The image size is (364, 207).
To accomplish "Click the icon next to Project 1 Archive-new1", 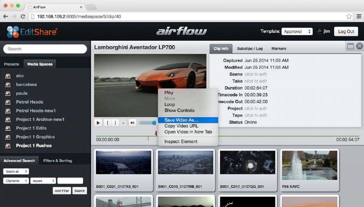I will click(8, 119).
